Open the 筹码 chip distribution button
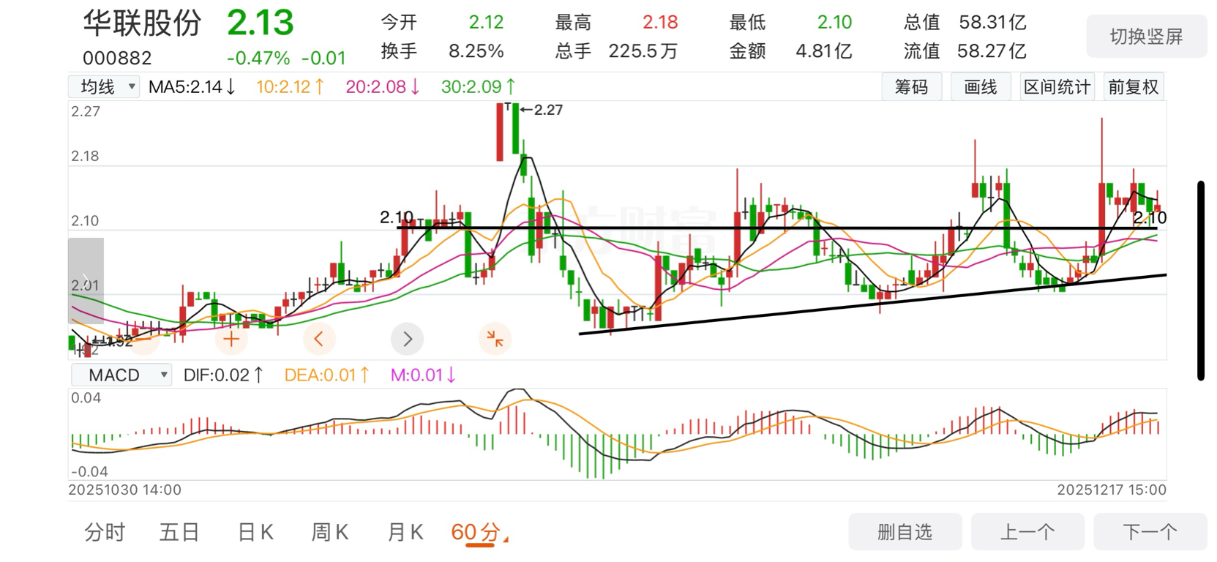The image size is (1217, 562). click(911, 87)
